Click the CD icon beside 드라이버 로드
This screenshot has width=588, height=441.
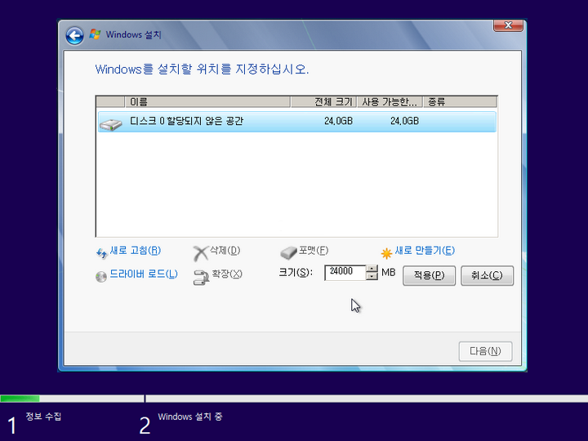point(101,276)
